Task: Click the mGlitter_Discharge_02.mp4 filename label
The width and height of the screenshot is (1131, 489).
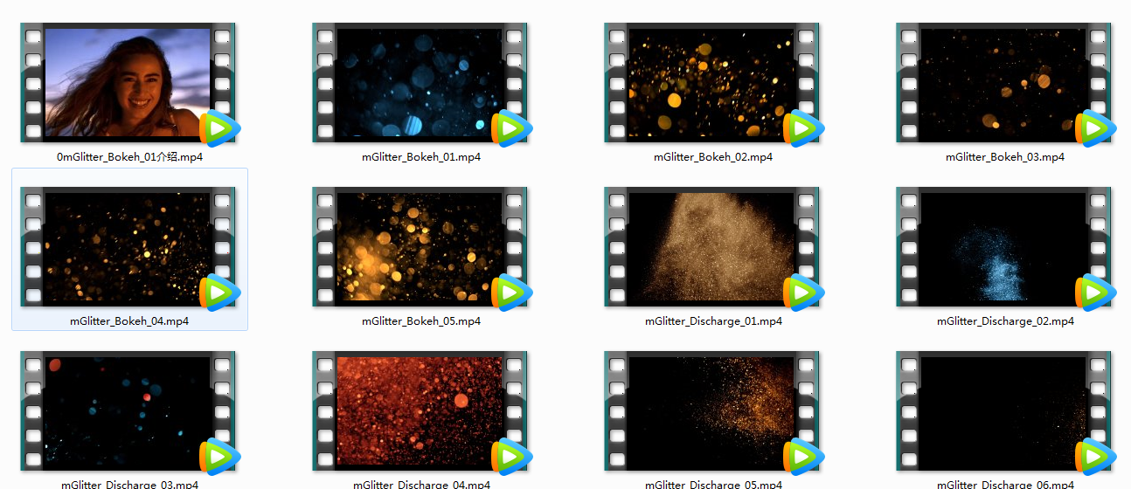Action: [x=1005, y=321]
